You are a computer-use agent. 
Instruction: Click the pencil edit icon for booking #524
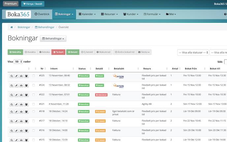click(x=16, y=85)
